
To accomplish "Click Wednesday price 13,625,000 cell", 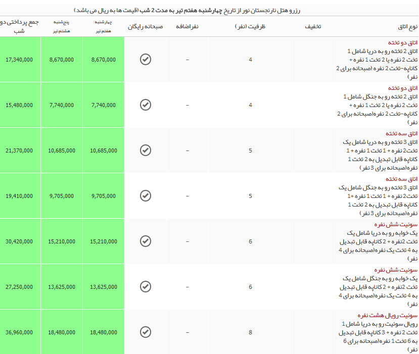I will click(x=104, y=286).
